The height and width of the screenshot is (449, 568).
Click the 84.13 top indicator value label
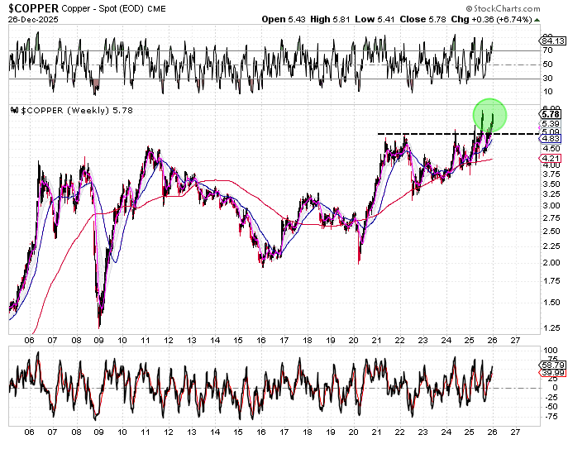[x=550, y=40]
